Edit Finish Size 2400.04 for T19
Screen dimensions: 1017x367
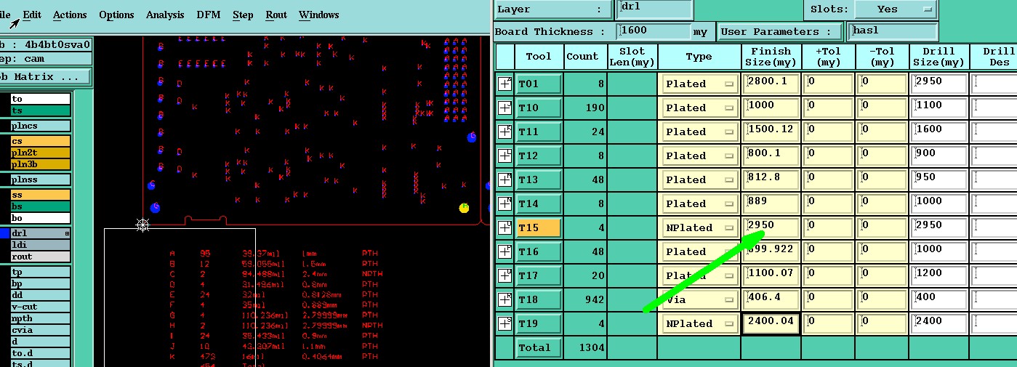click(x=771, y=323)
